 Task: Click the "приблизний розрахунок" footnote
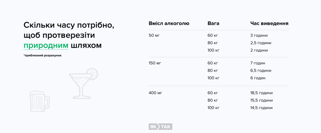(x=42, y=55)
